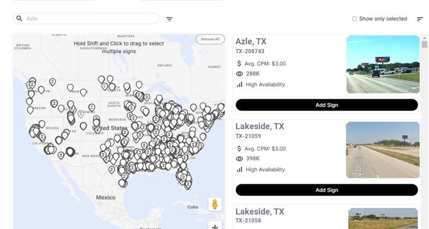
Task: Click the Azle, TX listing title
Action: coord(251,42)
